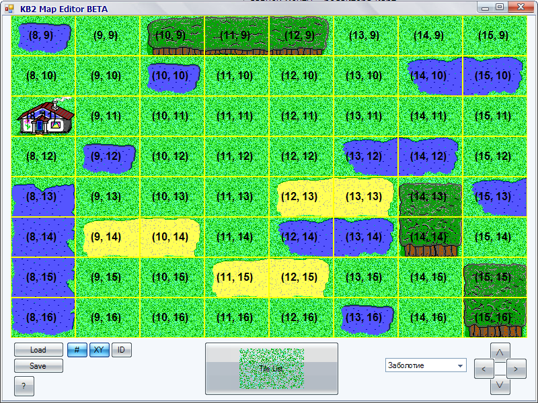The image size is (538, 403).
Task: Toggle the XY coordinates button
Action: [x=99, y=350]
